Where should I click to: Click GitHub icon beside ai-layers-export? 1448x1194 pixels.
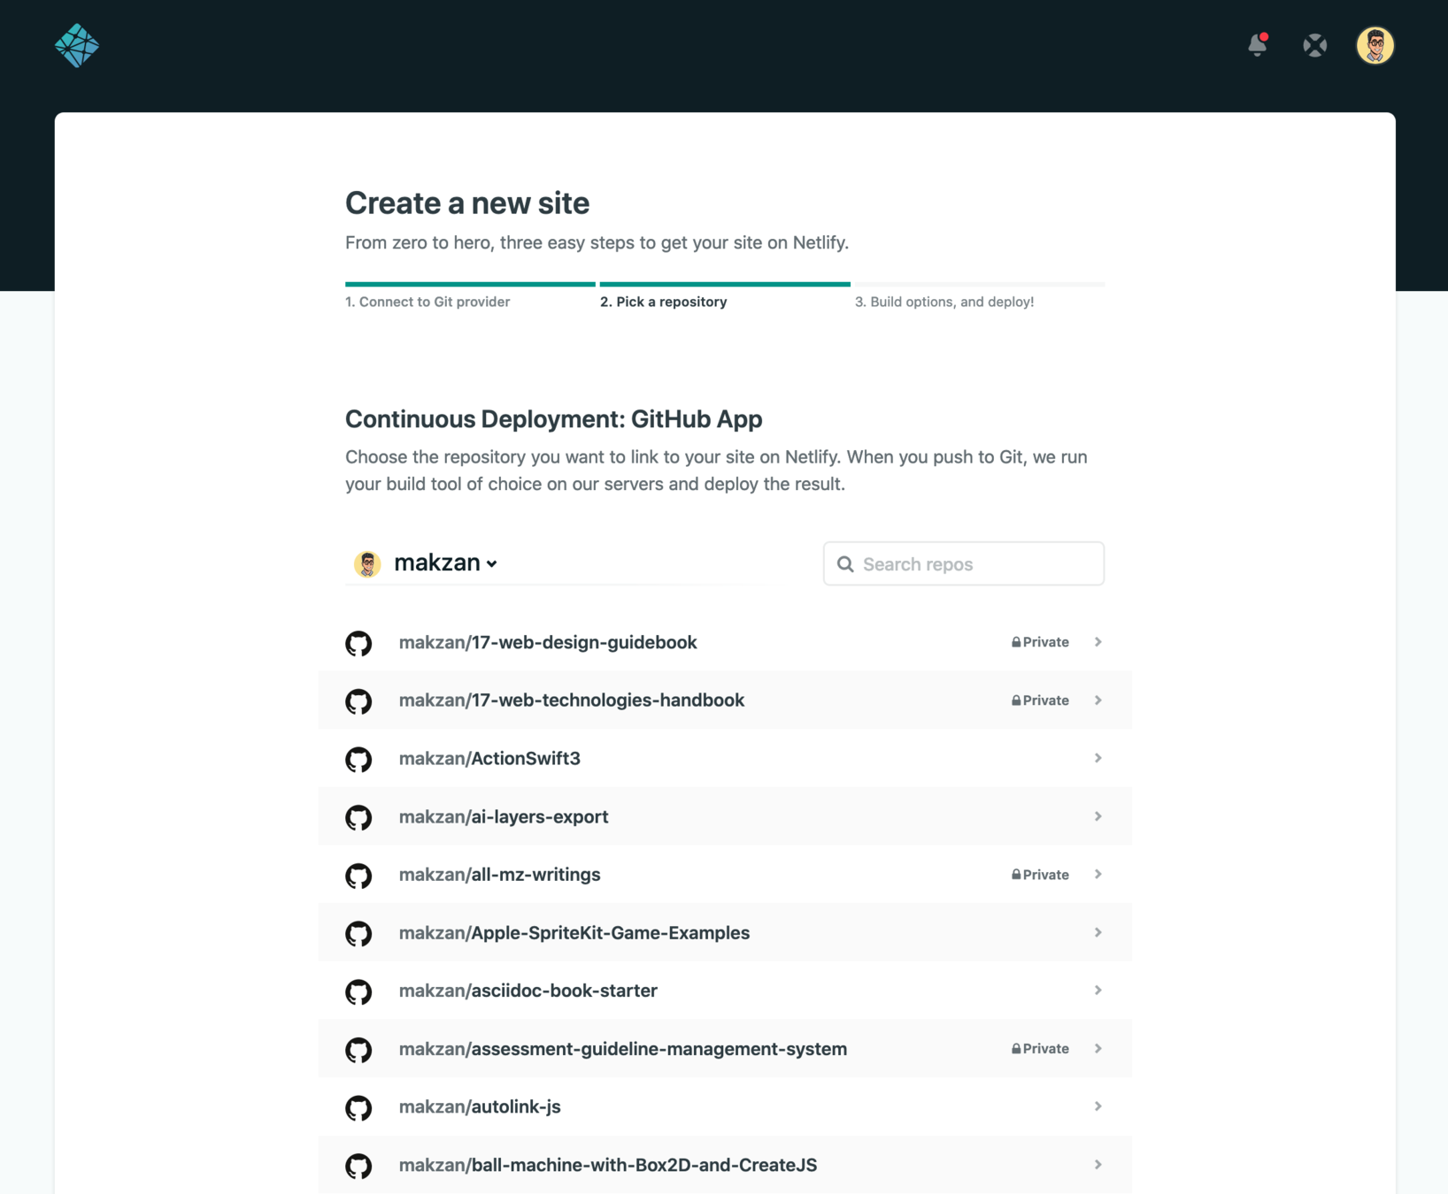point(358,817)
